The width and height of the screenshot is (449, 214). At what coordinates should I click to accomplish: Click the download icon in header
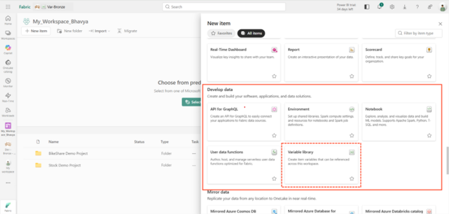pos(405,7)
